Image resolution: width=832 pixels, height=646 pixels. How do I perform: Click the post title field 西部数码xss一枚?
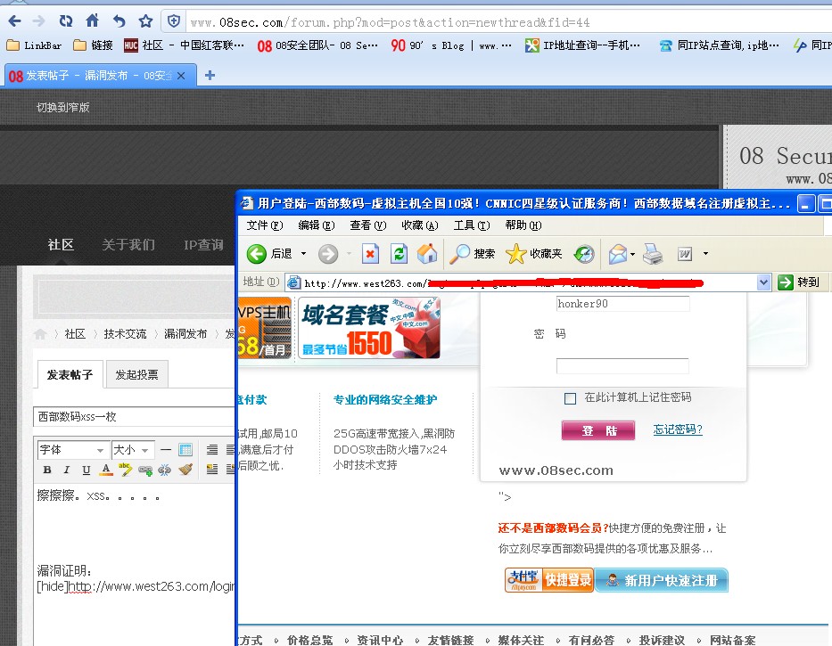click(x=135, y=417)
